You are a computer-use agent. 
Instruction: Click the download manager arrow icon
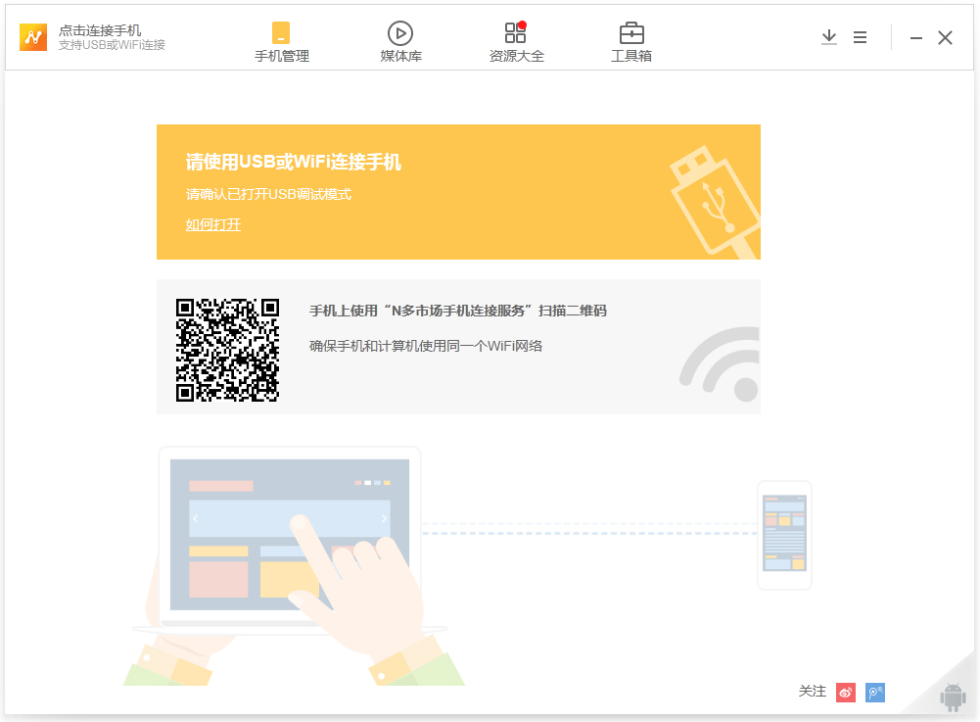(828, 37)
